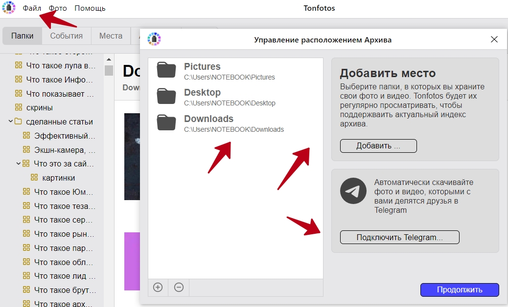This screenshot has width=508, height=307.
Task: Select the Pictures folder entry
Action: (235, 71)
